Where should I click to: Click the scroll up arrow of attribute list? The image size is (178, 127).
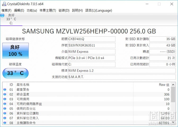[173, 85]
